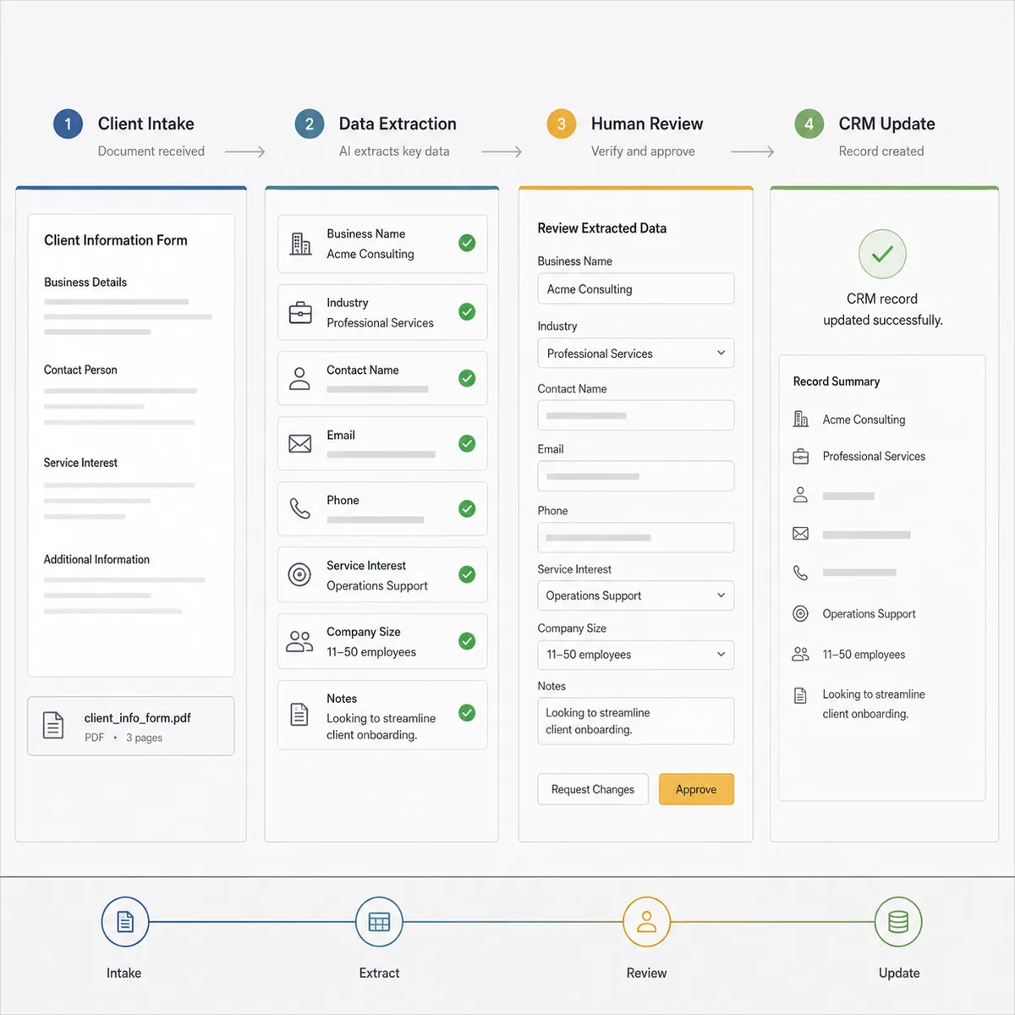Viewport: 1015px width, 1015px height.
Task: Click the Intake document icon in bottom timeline
Action: (125, 921)
